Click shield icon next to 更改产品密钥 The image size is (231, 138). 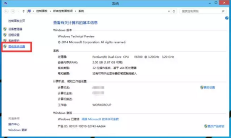(206, 126)
